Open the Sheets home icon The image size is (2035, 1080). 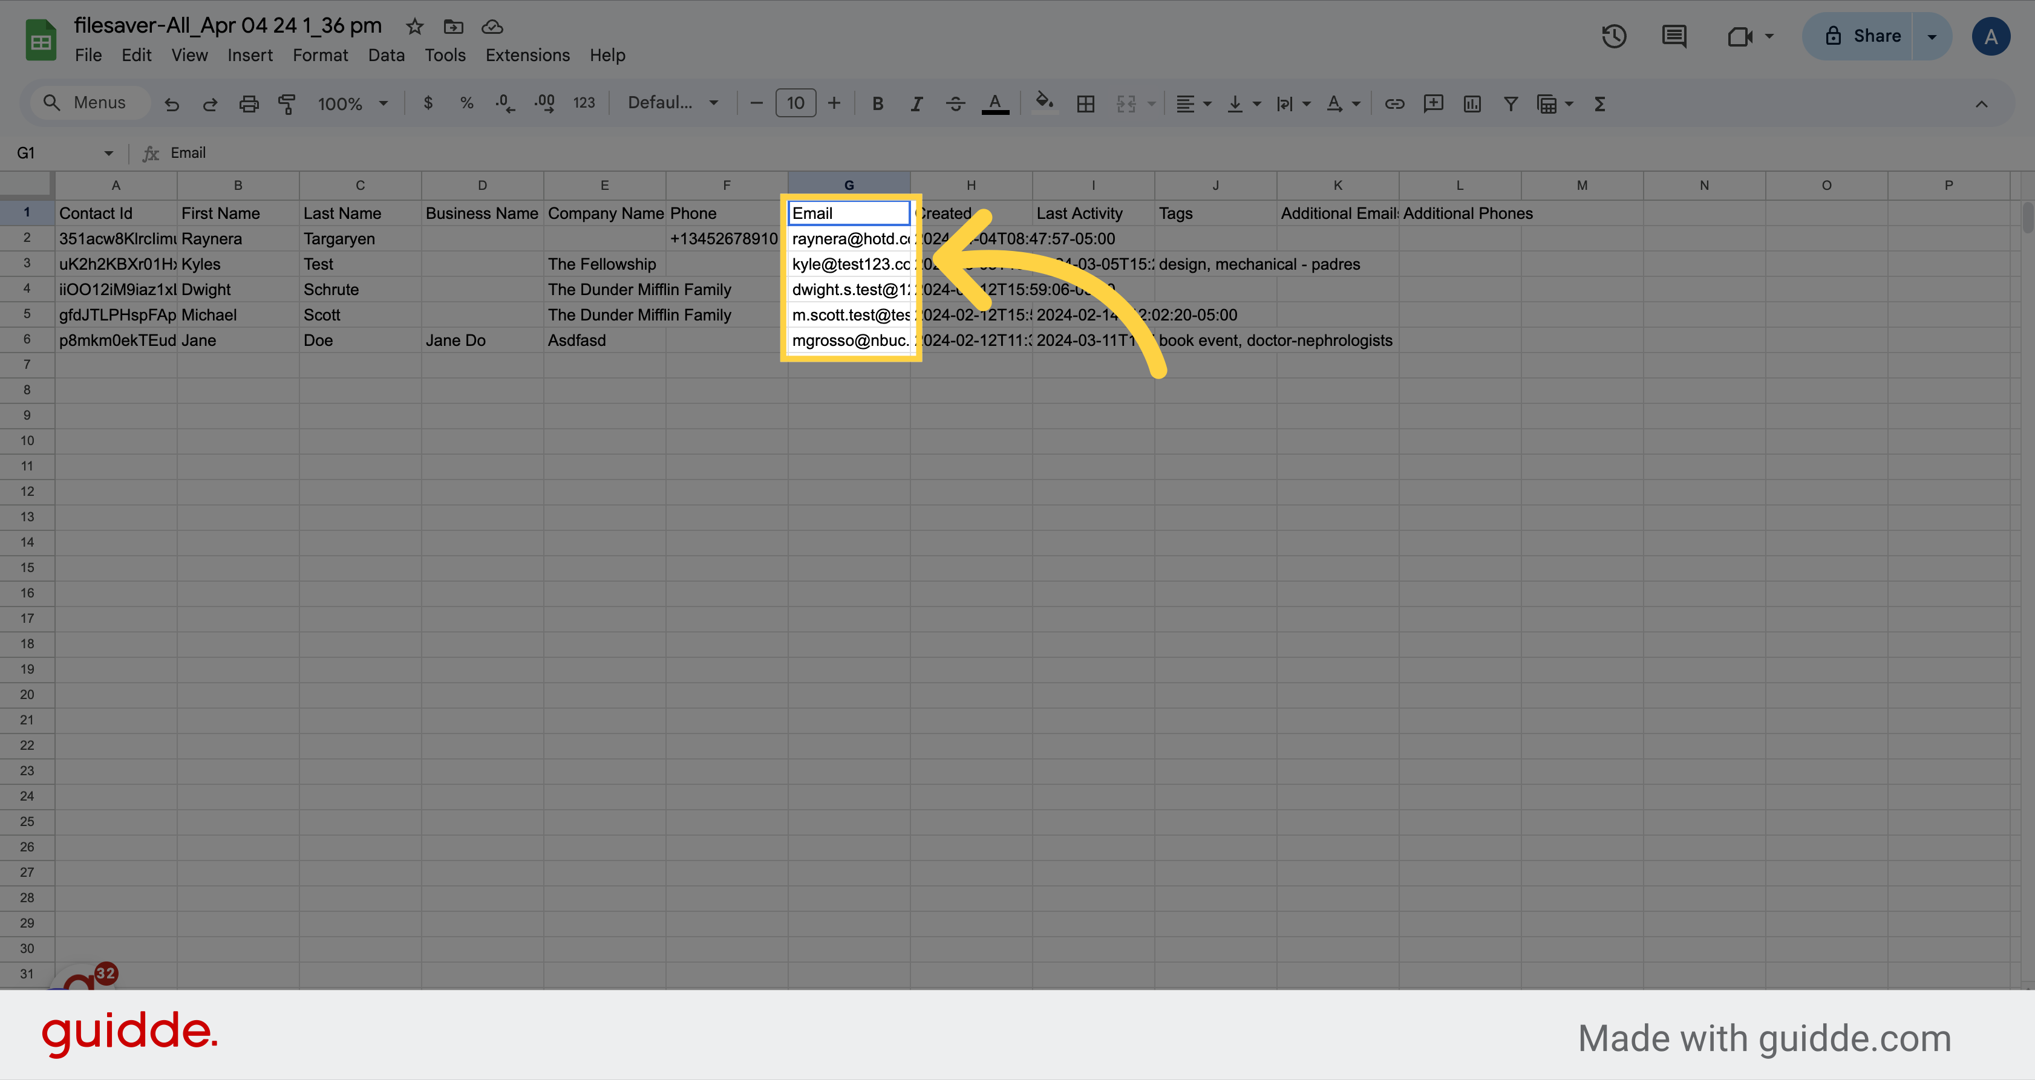[x=41, y=41]
